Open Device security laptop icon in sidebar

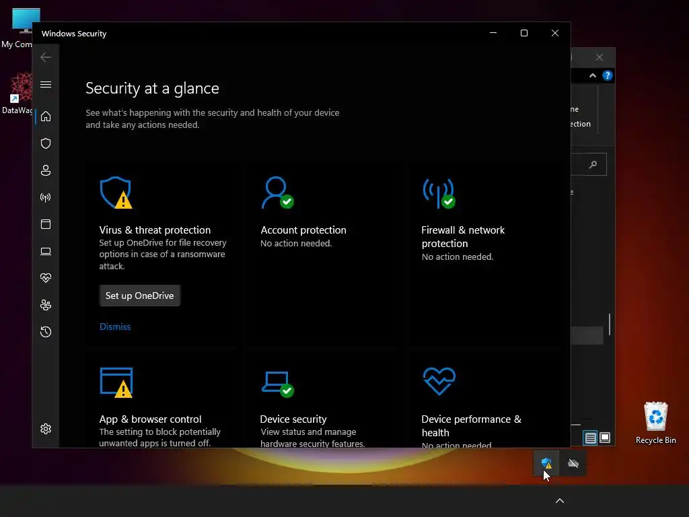46,252
